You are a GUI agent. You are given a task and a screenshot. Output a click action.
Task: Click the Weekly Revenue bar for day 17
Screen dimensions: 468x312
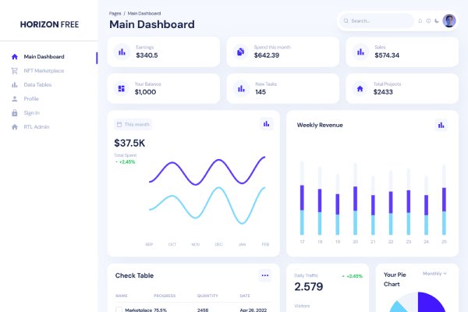pyautogui.click(x=302, y=210)
